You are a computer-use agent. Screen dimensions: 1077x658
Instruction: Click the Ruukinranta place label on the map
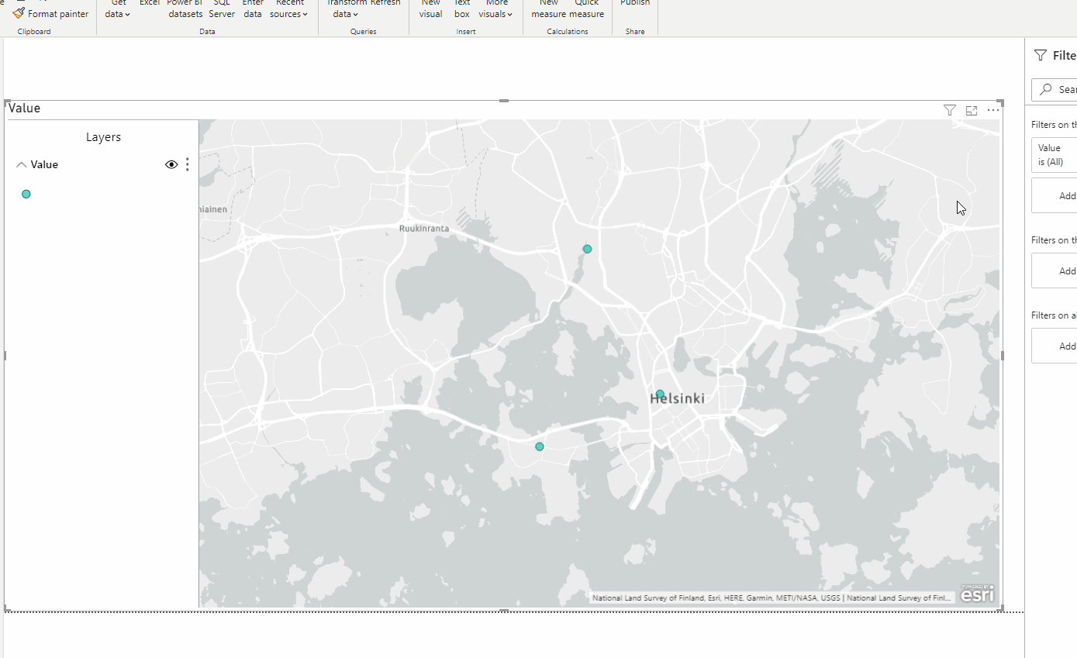click(x=424, y=229)
